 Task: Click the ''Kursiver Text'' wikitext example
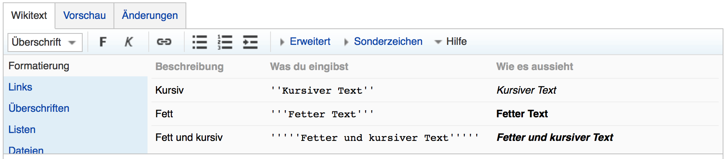[322, 91]
